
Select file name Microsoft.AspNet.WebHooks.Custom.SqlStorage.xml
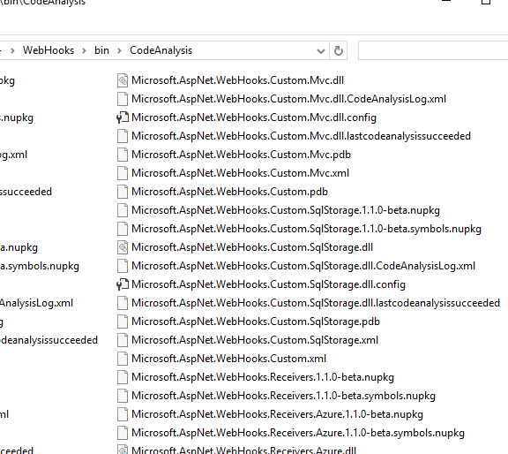click(x=255, y=340)
